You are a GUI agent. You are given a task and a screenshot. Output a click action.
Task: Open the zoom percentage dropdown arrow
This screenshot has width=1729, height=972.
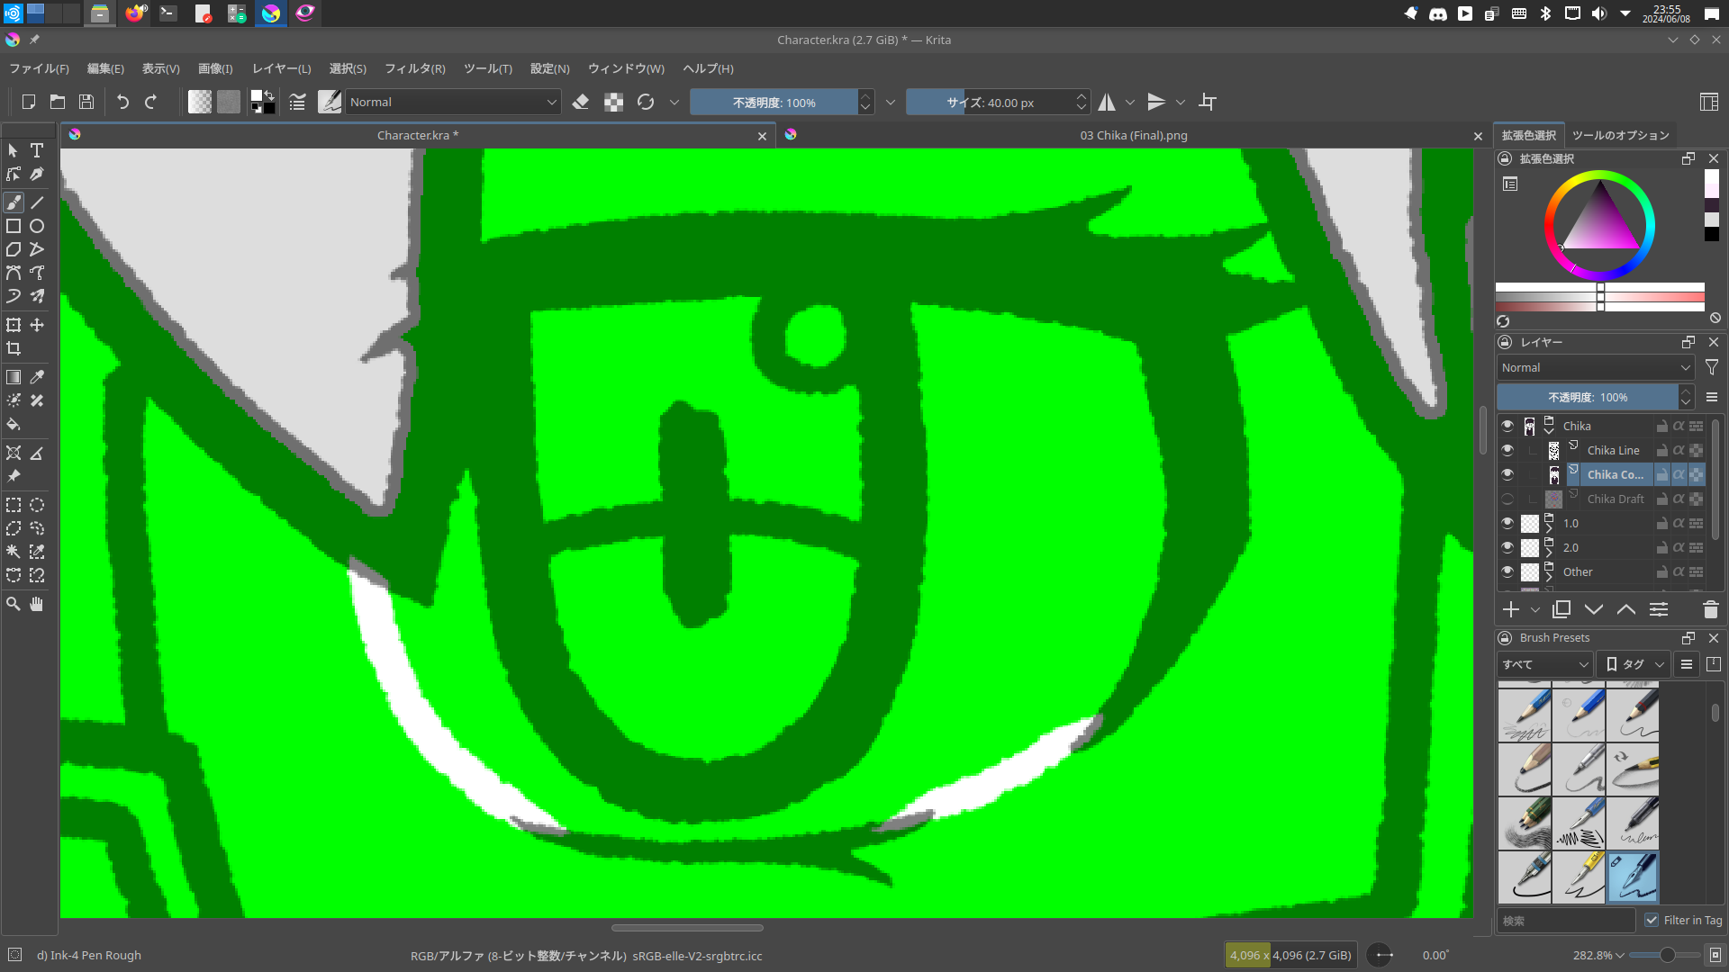[x=1620, y=956]
